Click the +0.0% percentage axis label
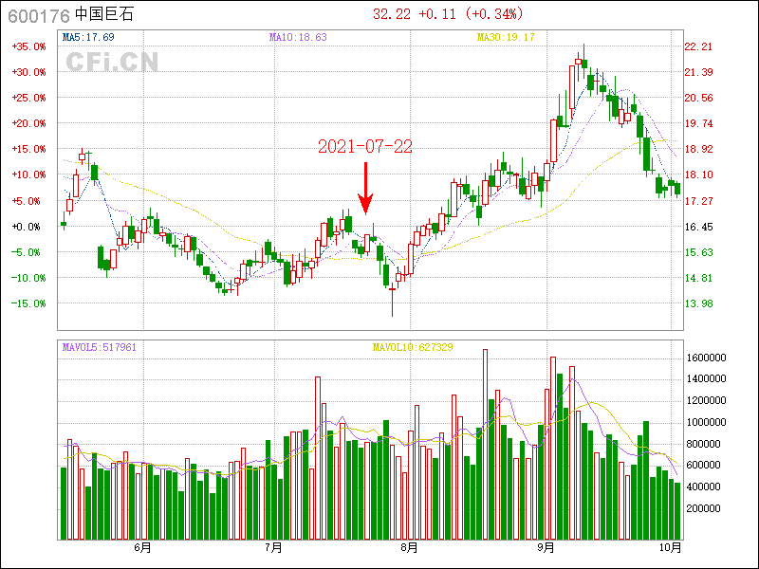The width and height of the screenshot is (759, 569). click(27, 227)
